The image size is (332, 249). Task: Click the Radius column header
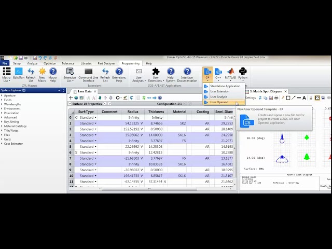[x=133, y=112]
